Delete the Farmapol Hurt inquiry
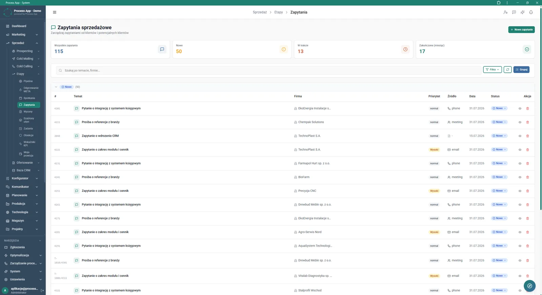Image resolution: width=542 pixels, height=295 pixels. point(527,163)
